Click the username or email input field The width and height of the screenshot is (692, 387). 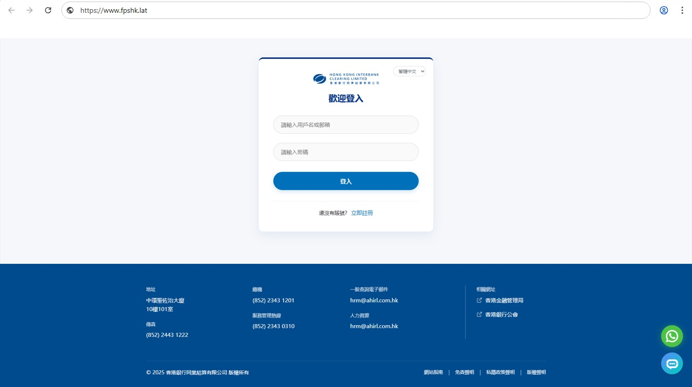point(346,125)
